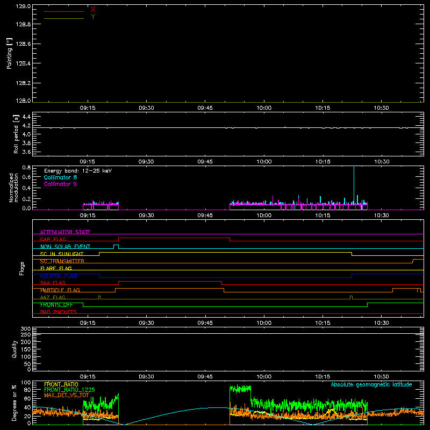The height and width of the screenshot is (430, 430).
Task: Click '09:30' under the Pointing panel
Action: coord(146,108)
